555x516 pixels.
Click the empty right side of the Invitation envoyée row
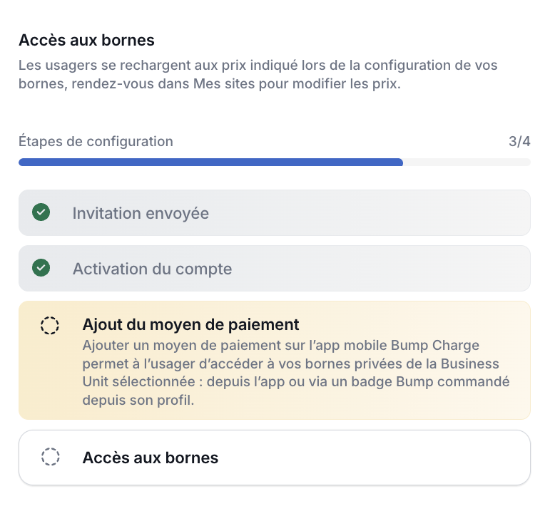[428, 213]
